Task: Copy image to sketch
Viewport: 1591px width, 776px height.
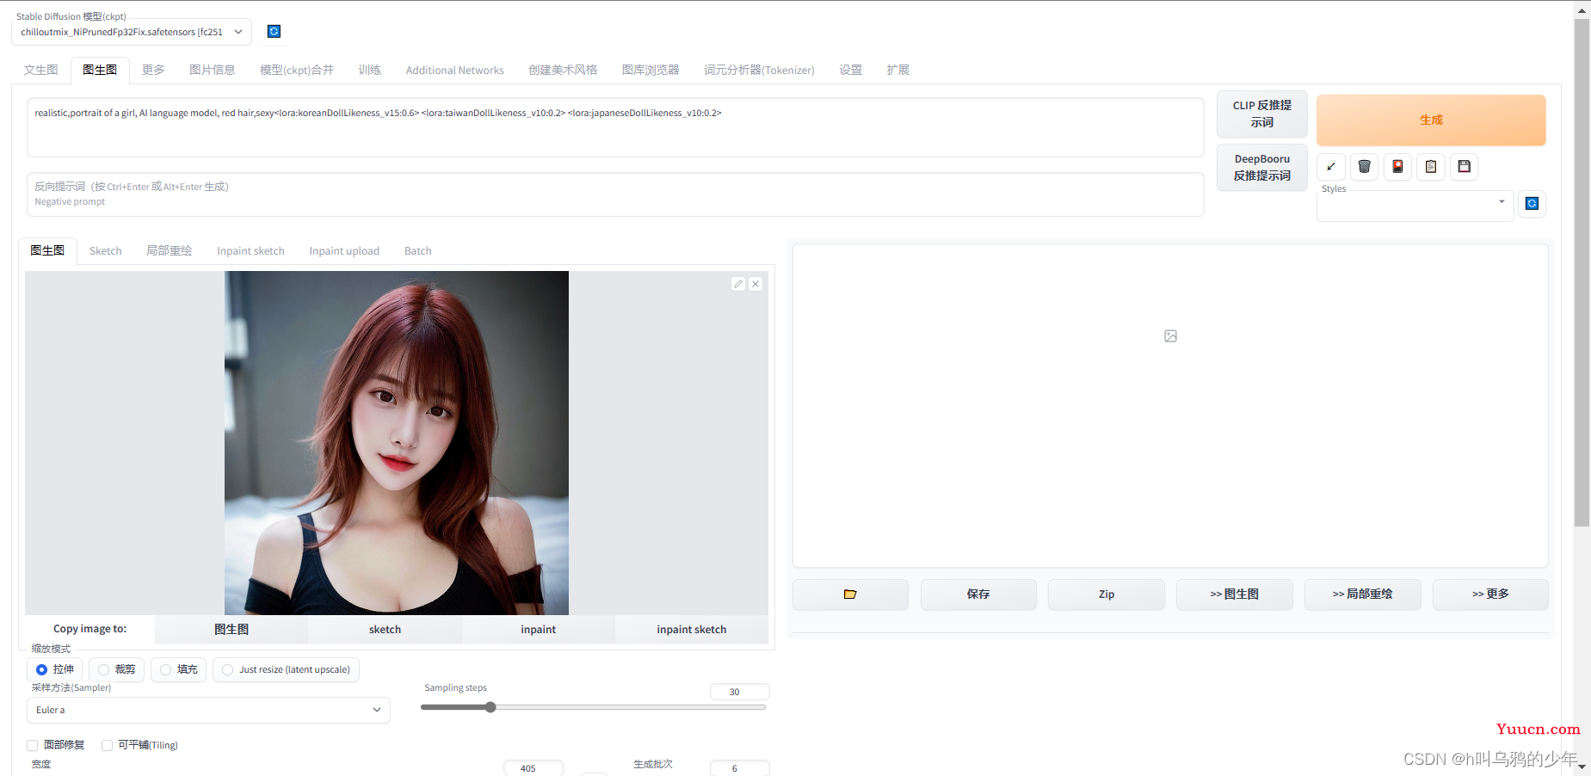Action: (385, 630)
